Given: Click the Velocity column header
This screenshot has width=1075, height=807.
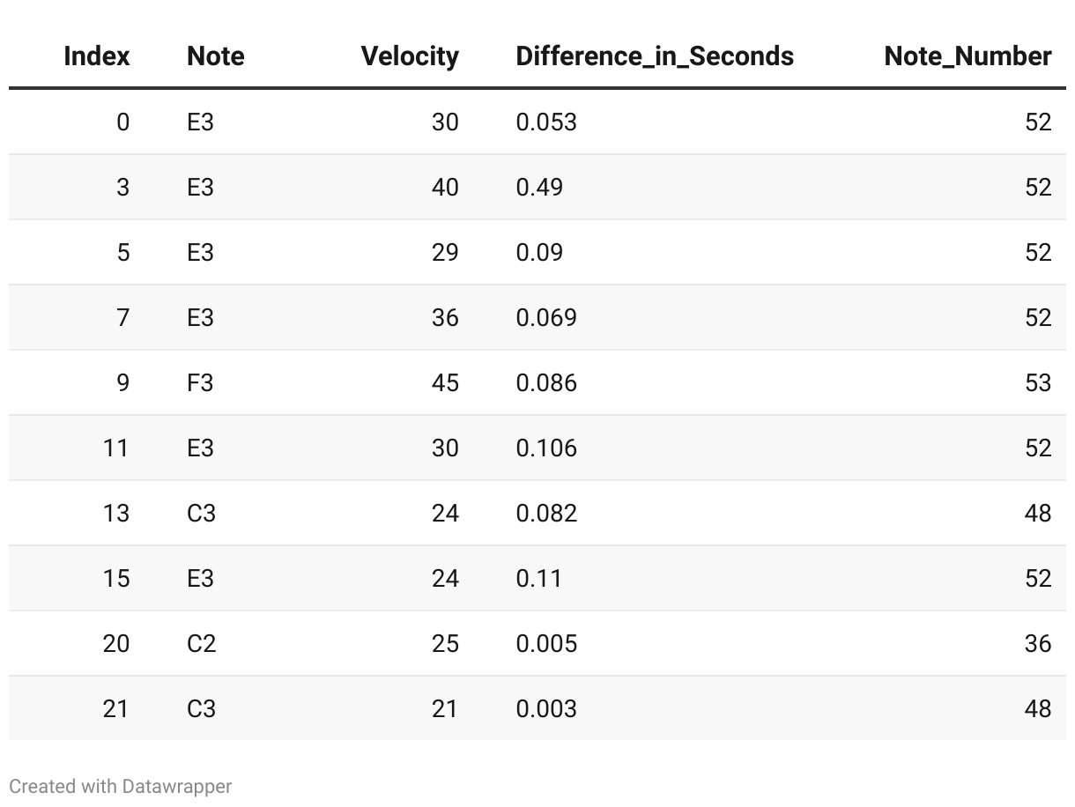Looking at the screenshot, I should click(410, 56).
